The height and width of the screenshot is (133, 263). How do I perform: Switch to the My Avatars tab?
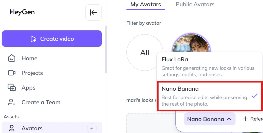click(146, 4)
